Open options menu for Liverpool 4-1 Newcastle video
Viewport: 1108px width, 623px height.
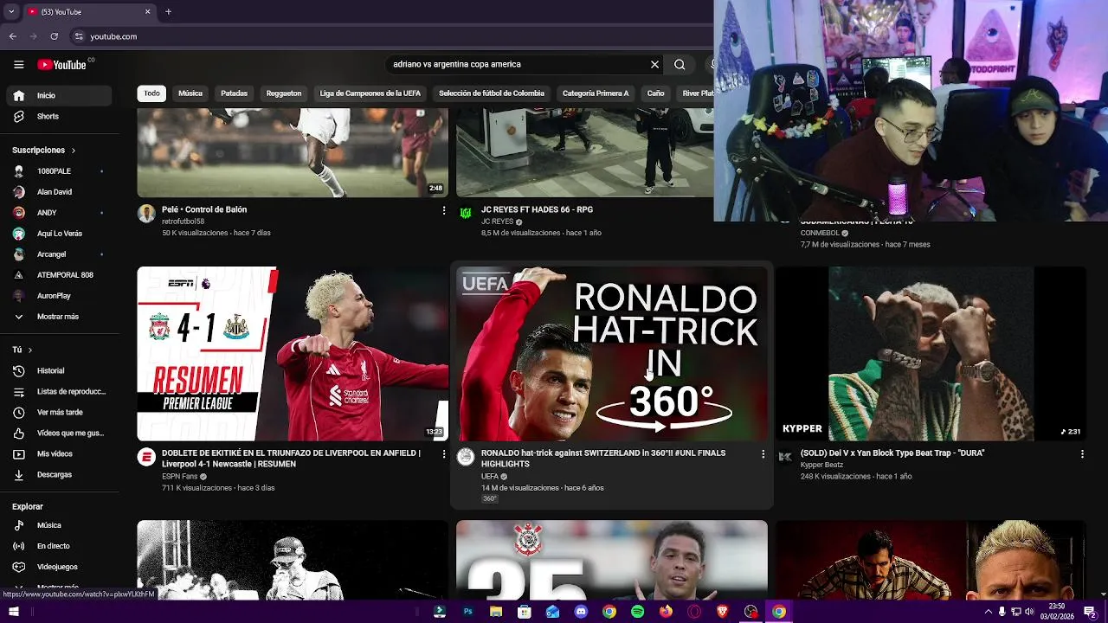pyautogui.click(x=444, y=453)
